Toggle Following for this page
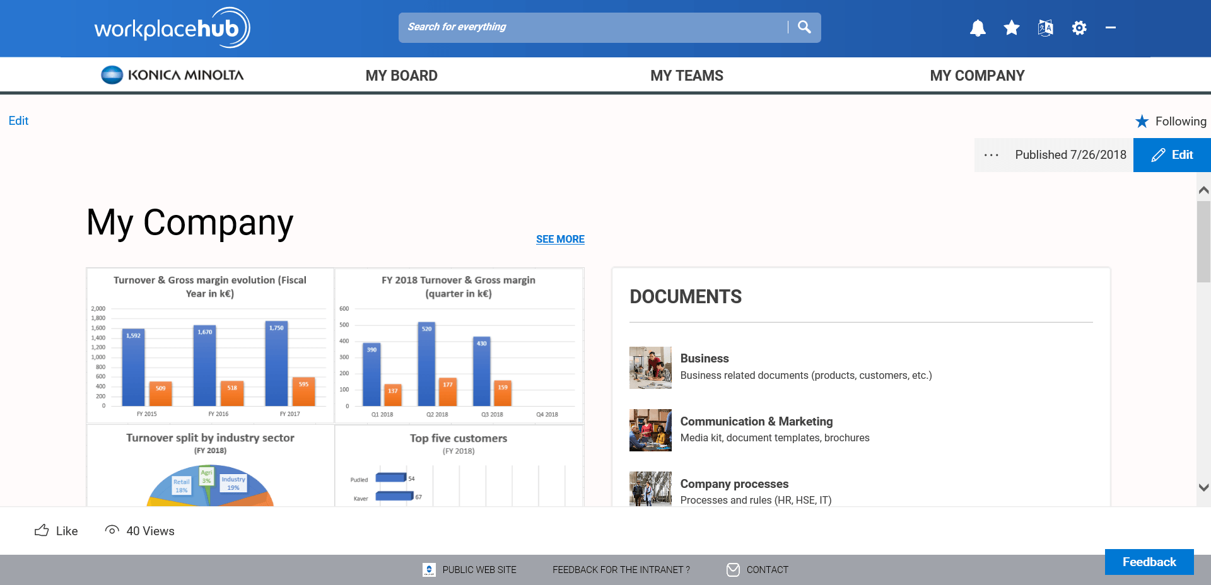The image size is (1211, 585). pyautogui.click(x=1171, y=121)
